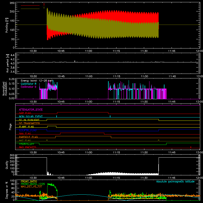Click the 'Flags' y-axis title
The image size is (203, 203).
[x=10, y=127]
